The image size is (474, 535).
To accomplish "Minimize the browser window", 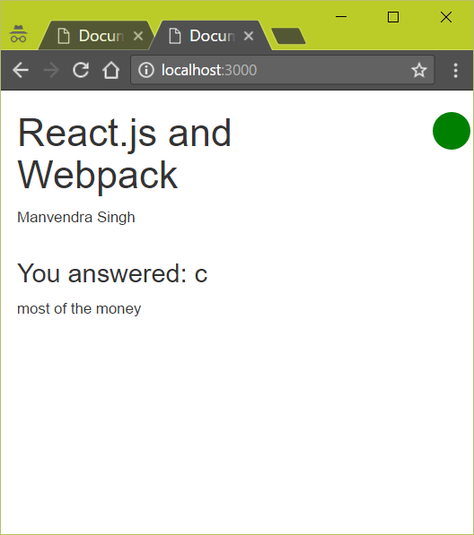I will tap(341, 17).
